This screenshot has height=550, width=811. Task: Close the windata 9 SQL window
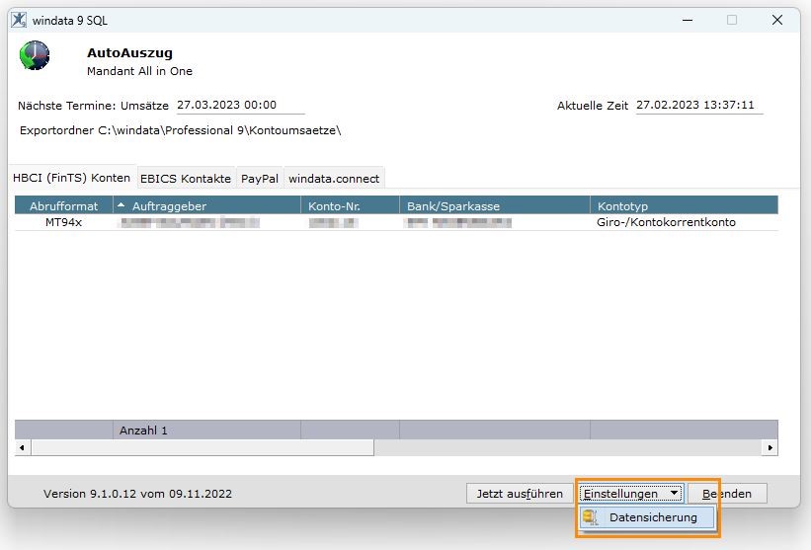pos(776,20)
